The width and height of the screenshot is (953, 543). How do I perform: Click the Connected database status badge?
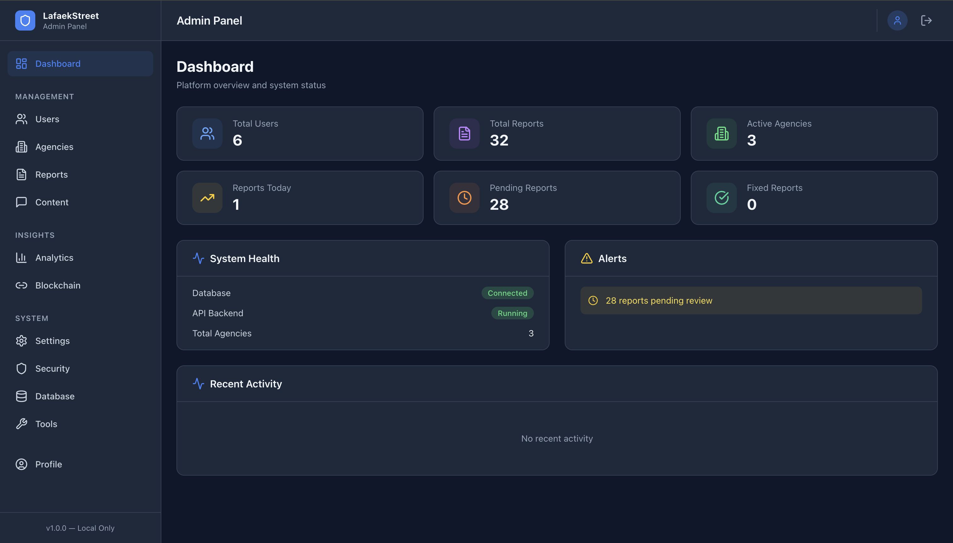pos(507,293)
